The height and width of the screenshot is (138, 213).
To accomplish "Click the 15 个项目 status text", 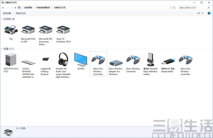I will click(x=21, y=128).
